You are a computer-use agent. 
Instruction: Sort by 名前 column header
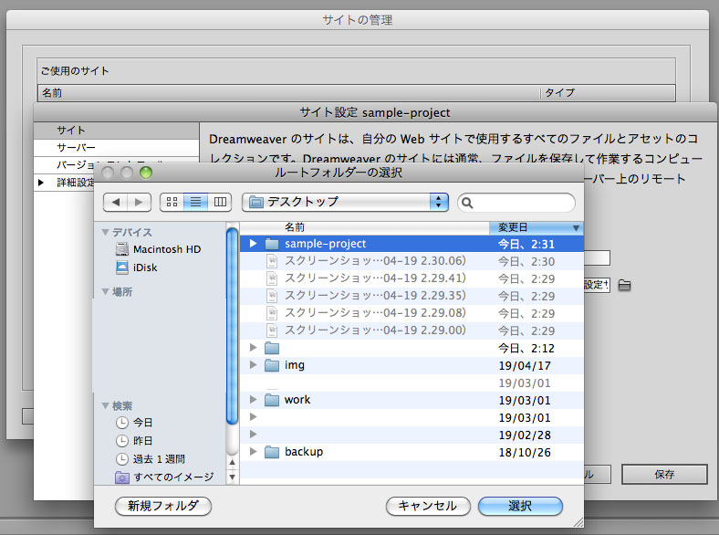(365, 227)
